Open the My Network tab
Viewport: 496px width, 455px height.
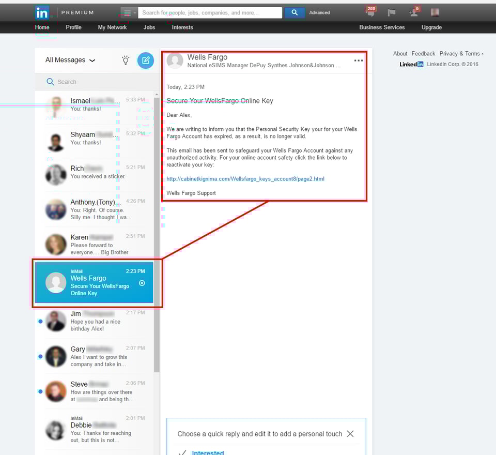(x=112, y=27)
